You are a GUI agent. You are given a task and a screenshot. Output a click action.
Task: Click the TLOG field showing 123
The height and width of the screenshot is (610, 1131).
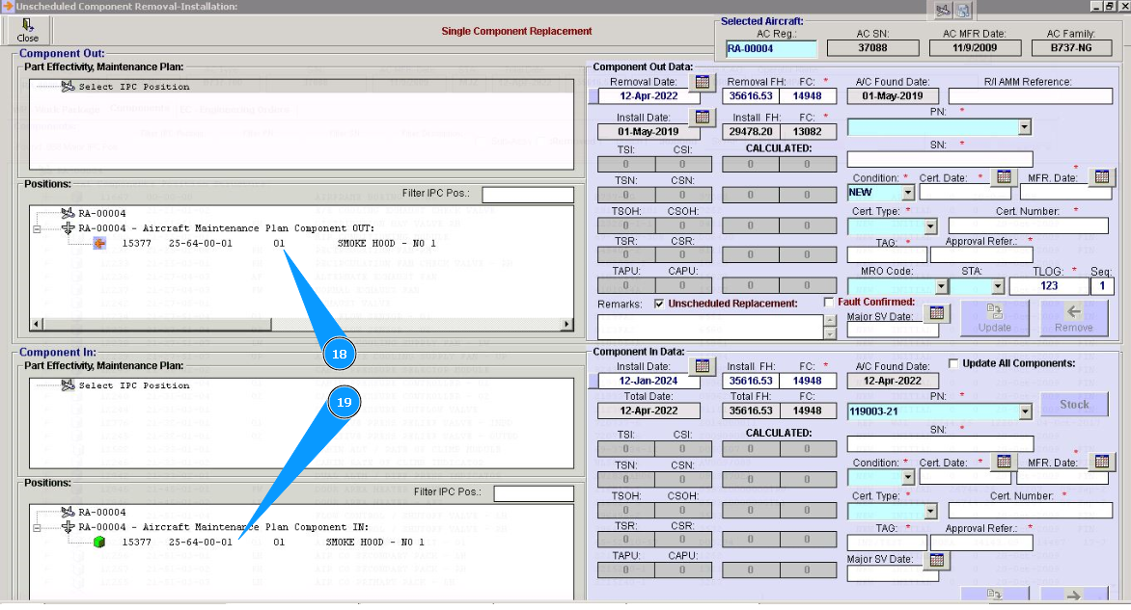1048,286
